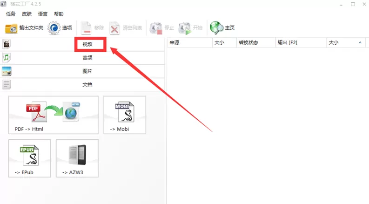Expand the 视频 video category
Screen dimensions: 369x204
[x=82, y=44]
